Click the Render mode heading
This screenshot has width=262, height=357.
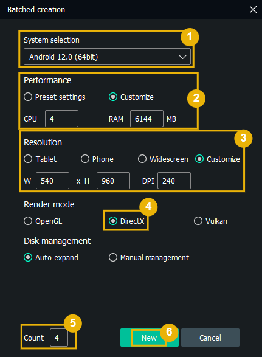coord(49,204)
